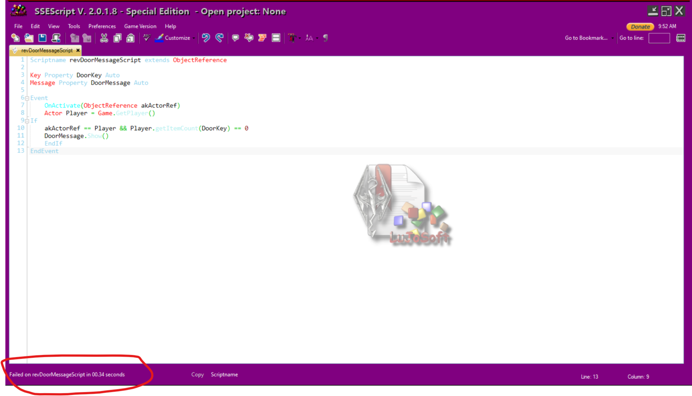This screenshot has width=692, height=396.
Task: Select the revDoorMessageScript tab
Action: 47,50
